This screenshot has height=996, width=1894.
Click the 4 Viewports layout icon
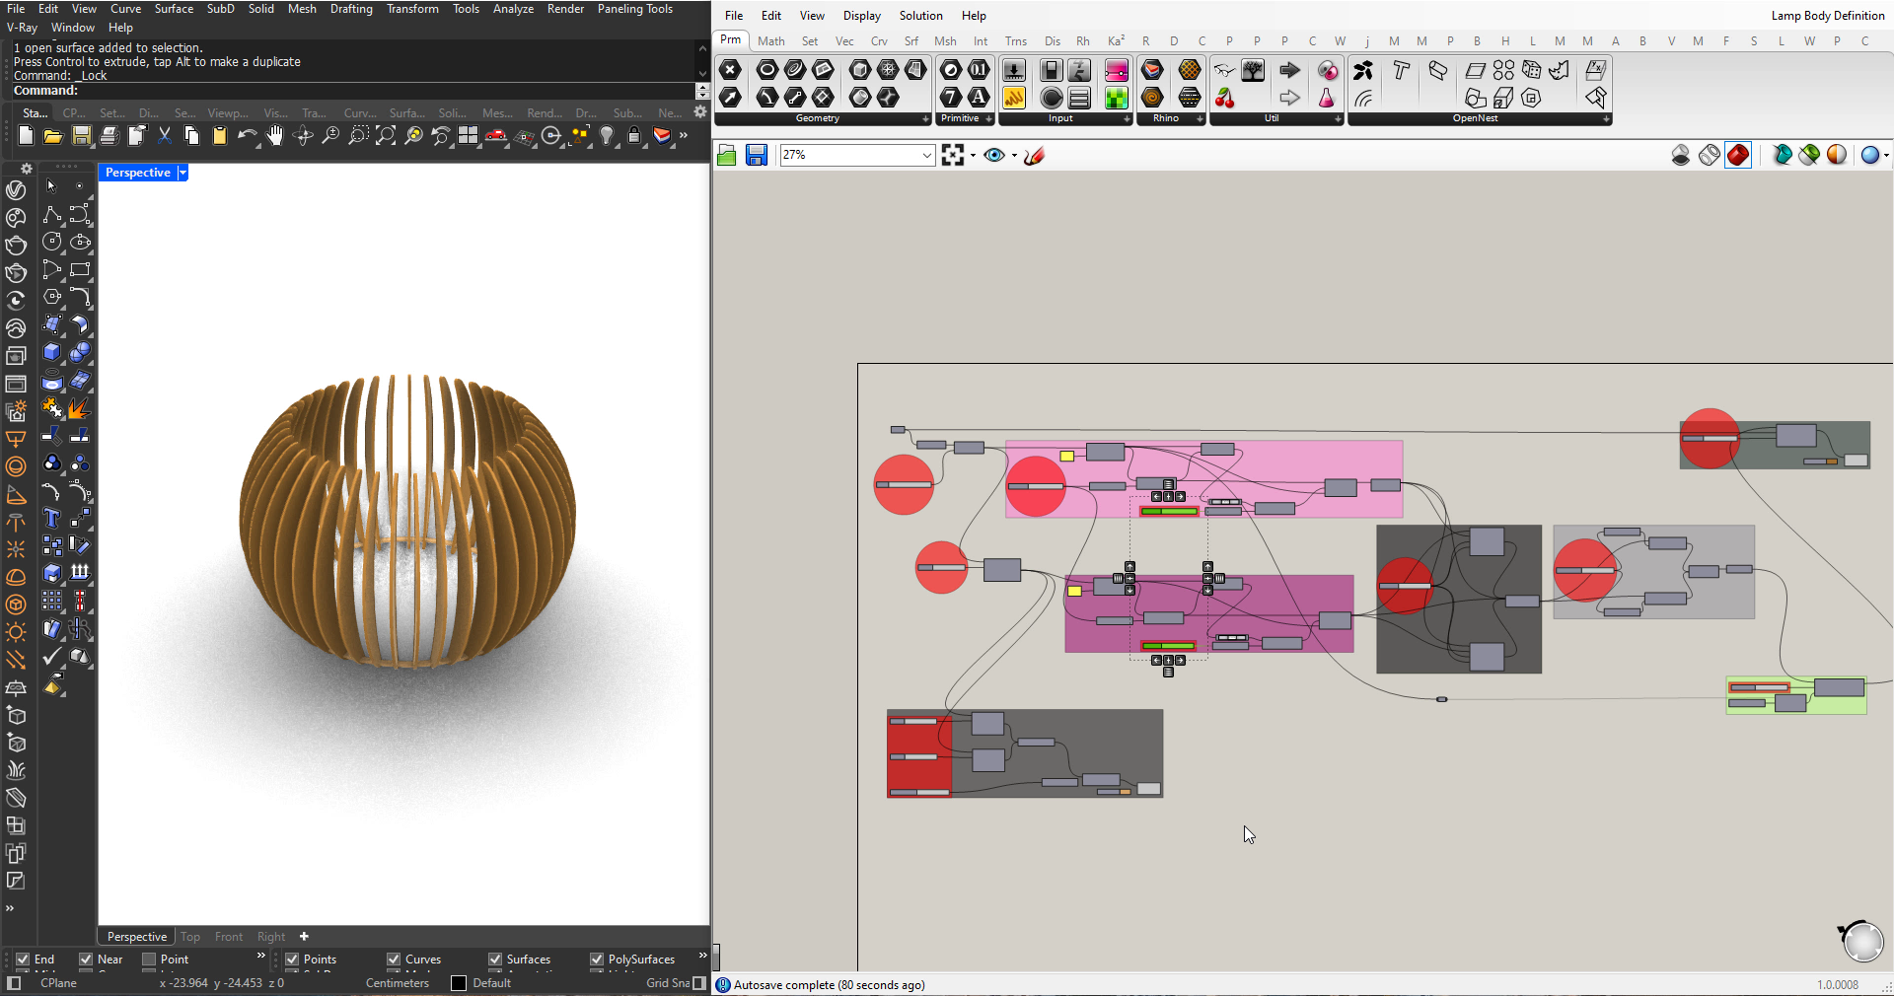click(x=469, y=136)
